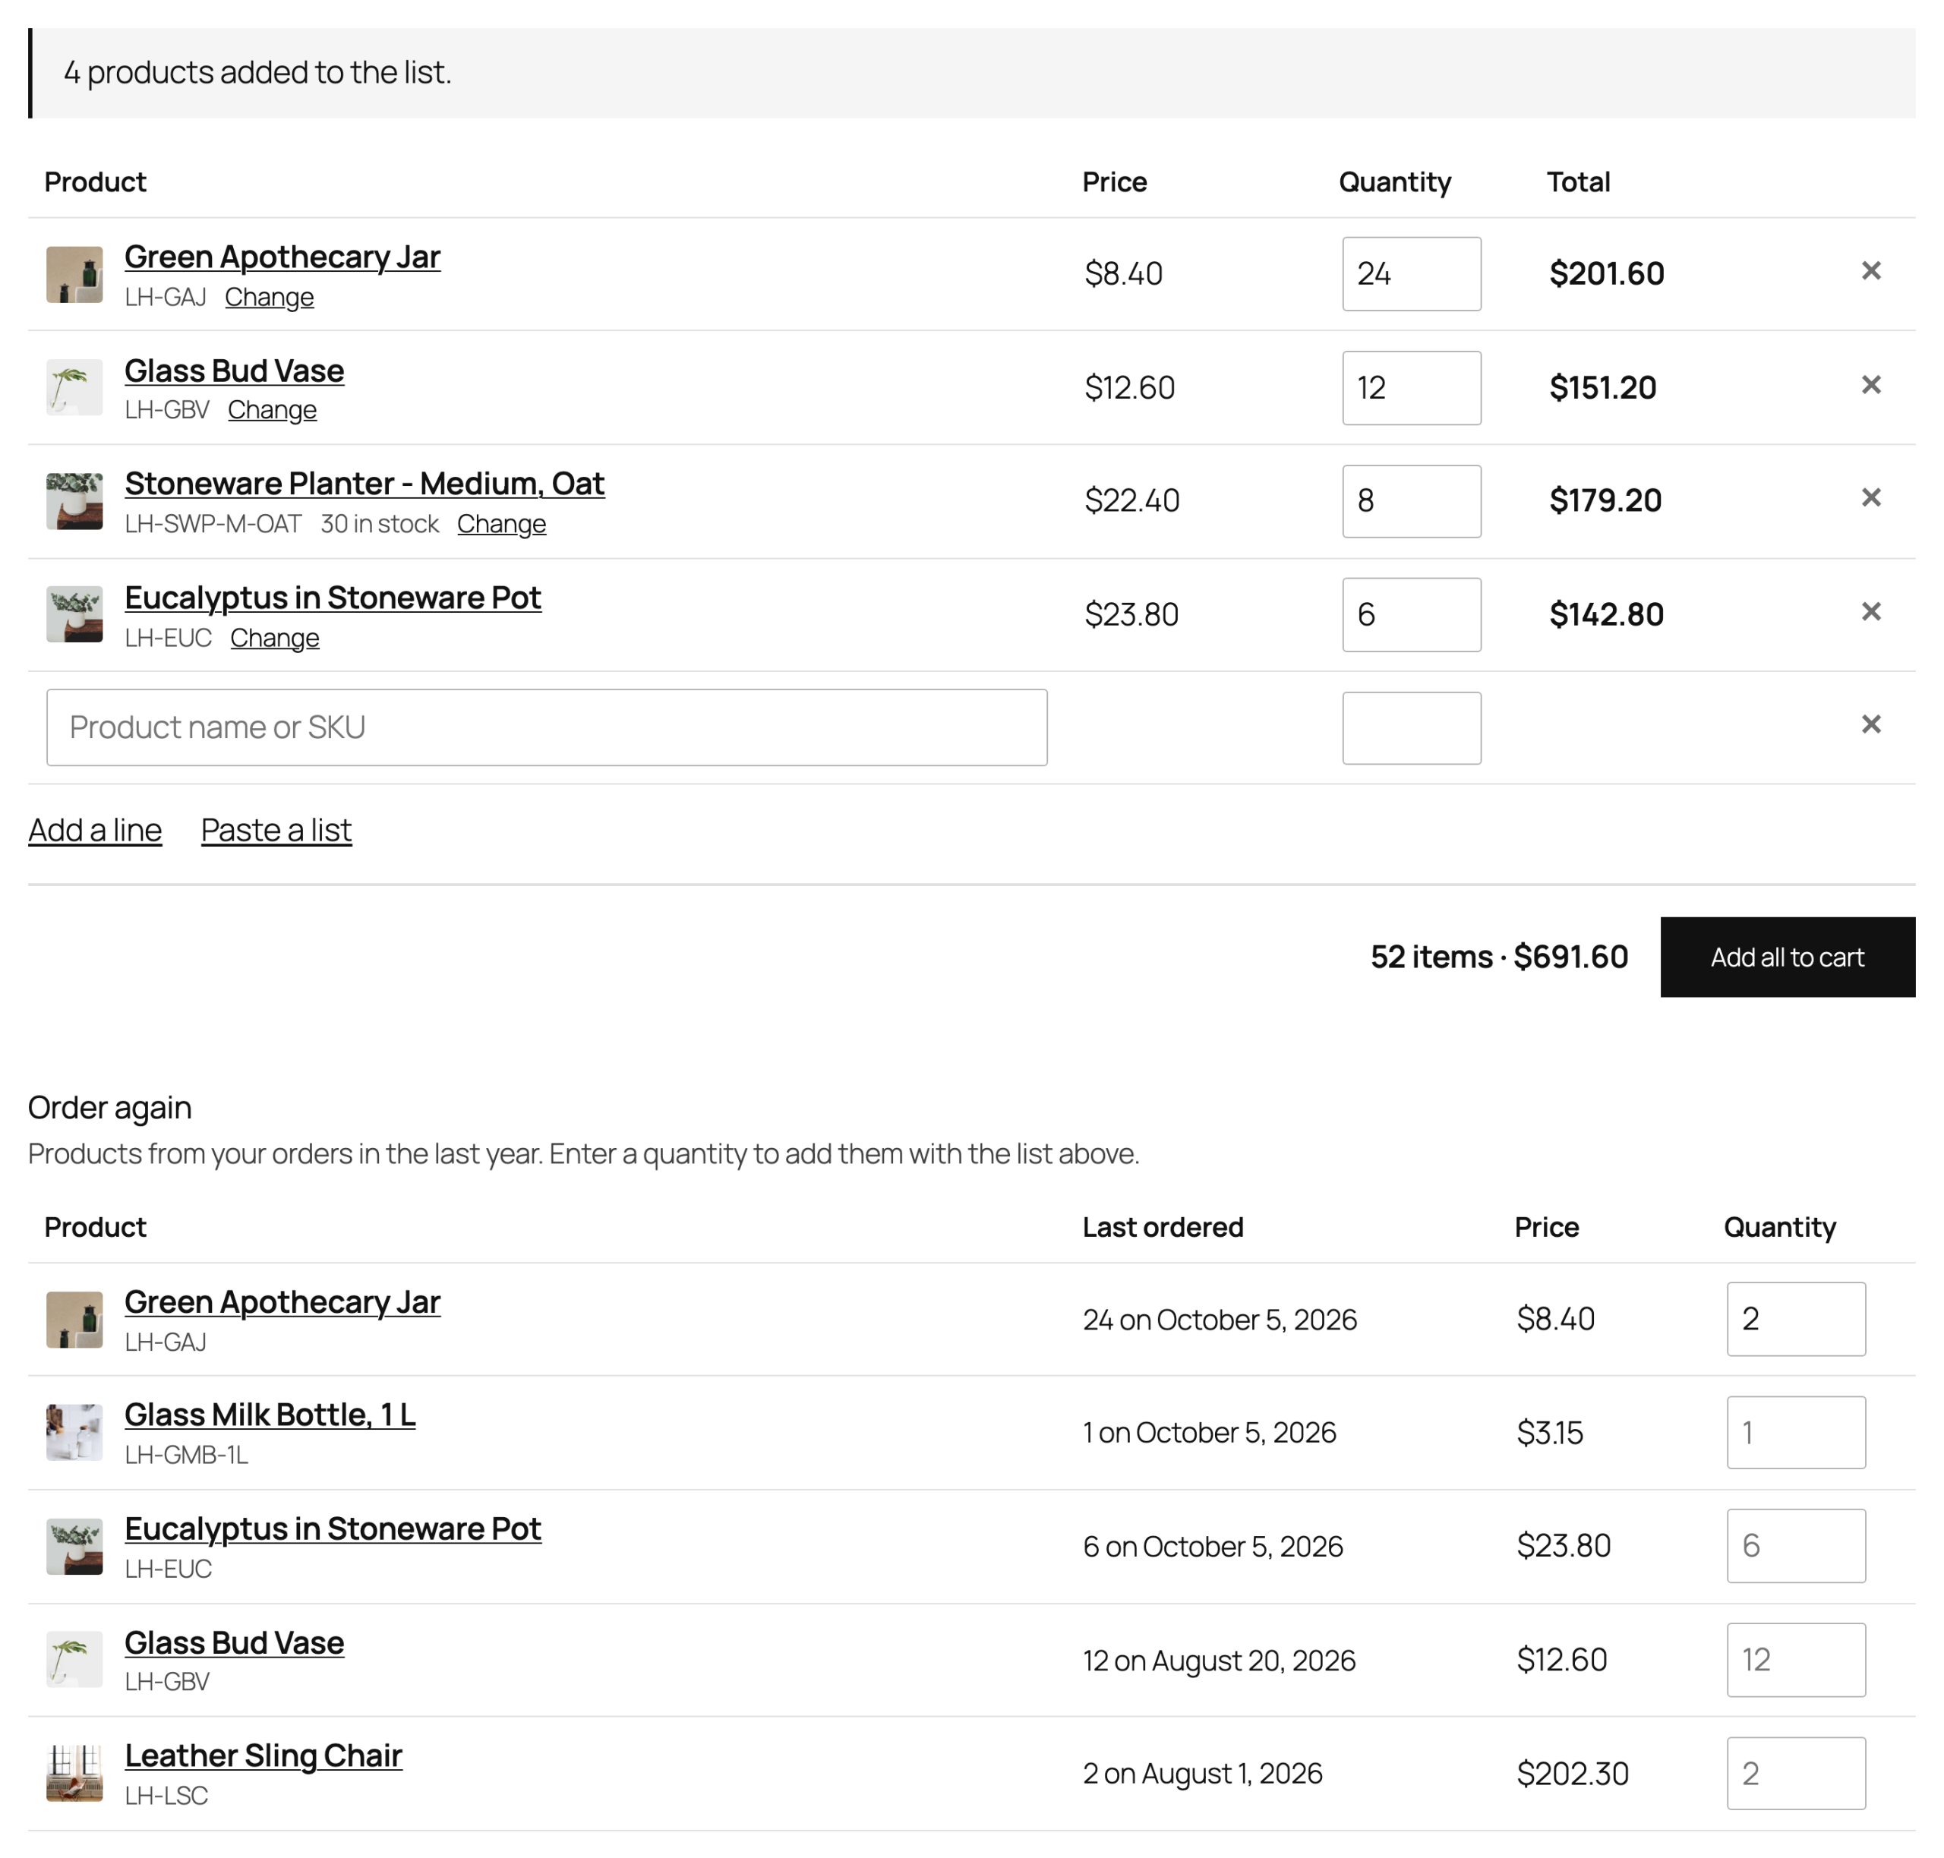Remove Eucalyptus in Stoneware Pot line

tap(1870, 612)
